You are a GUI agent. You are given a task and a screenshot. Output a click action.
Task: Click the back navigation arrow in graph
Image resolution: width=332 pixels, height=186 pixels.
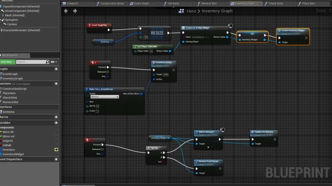66,11
